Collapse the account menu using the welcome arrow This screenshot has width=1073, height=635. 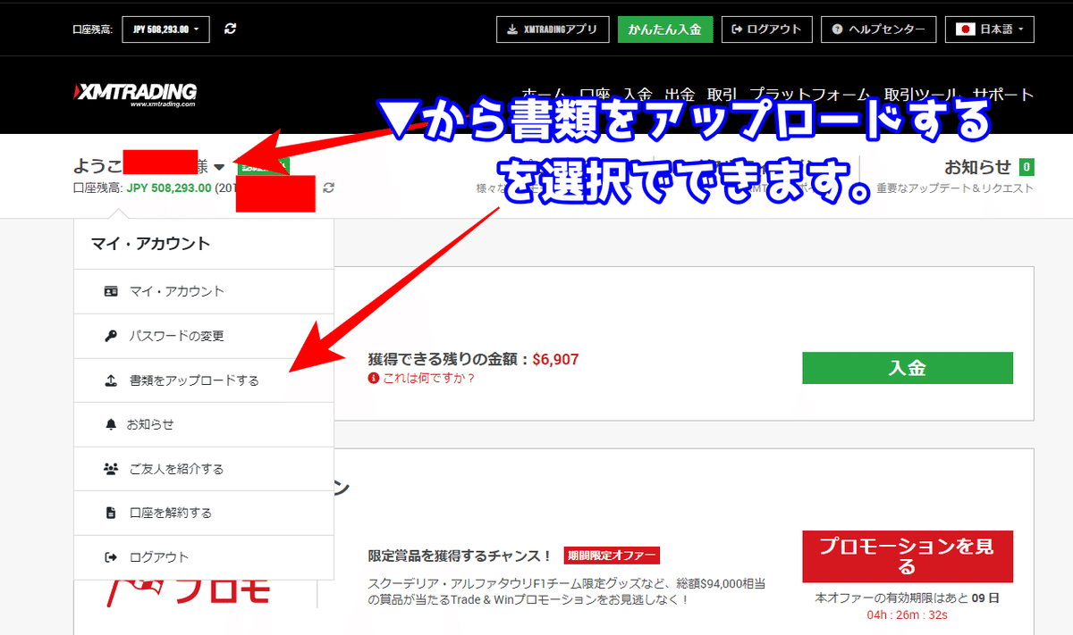tap(219, 168)
